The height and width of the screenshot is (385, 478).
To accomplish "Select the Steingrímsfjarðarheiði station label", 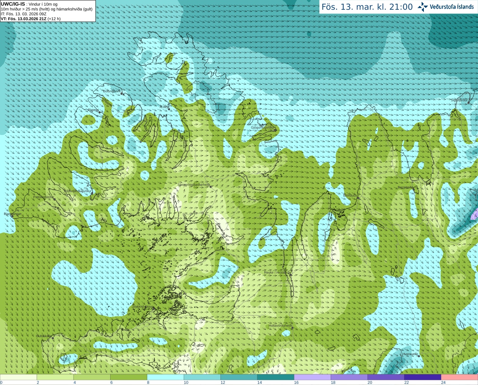I will tap(193, 185).
